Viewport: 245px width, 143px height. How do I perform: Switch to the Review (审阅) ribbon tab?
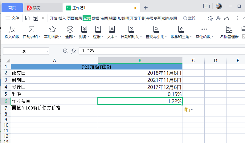pos(104,18)
